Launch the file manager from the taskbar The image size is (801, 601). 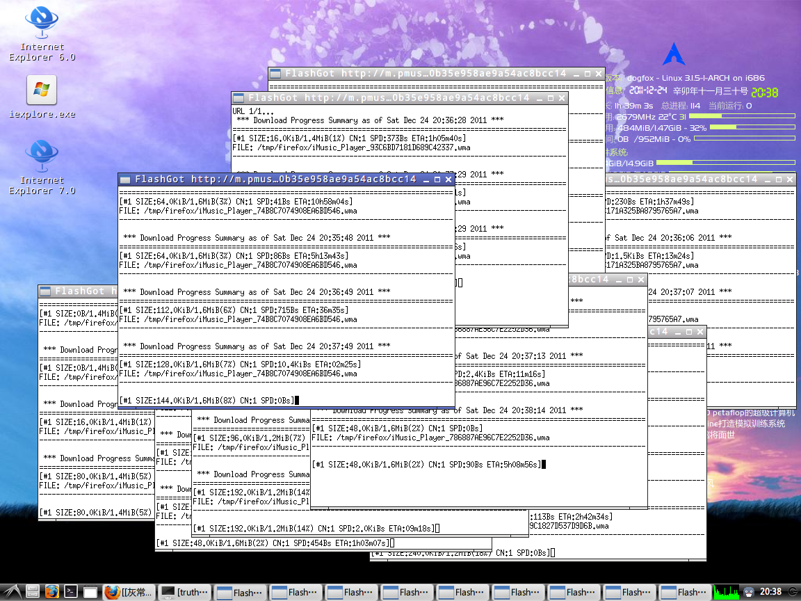click(33, 592)
